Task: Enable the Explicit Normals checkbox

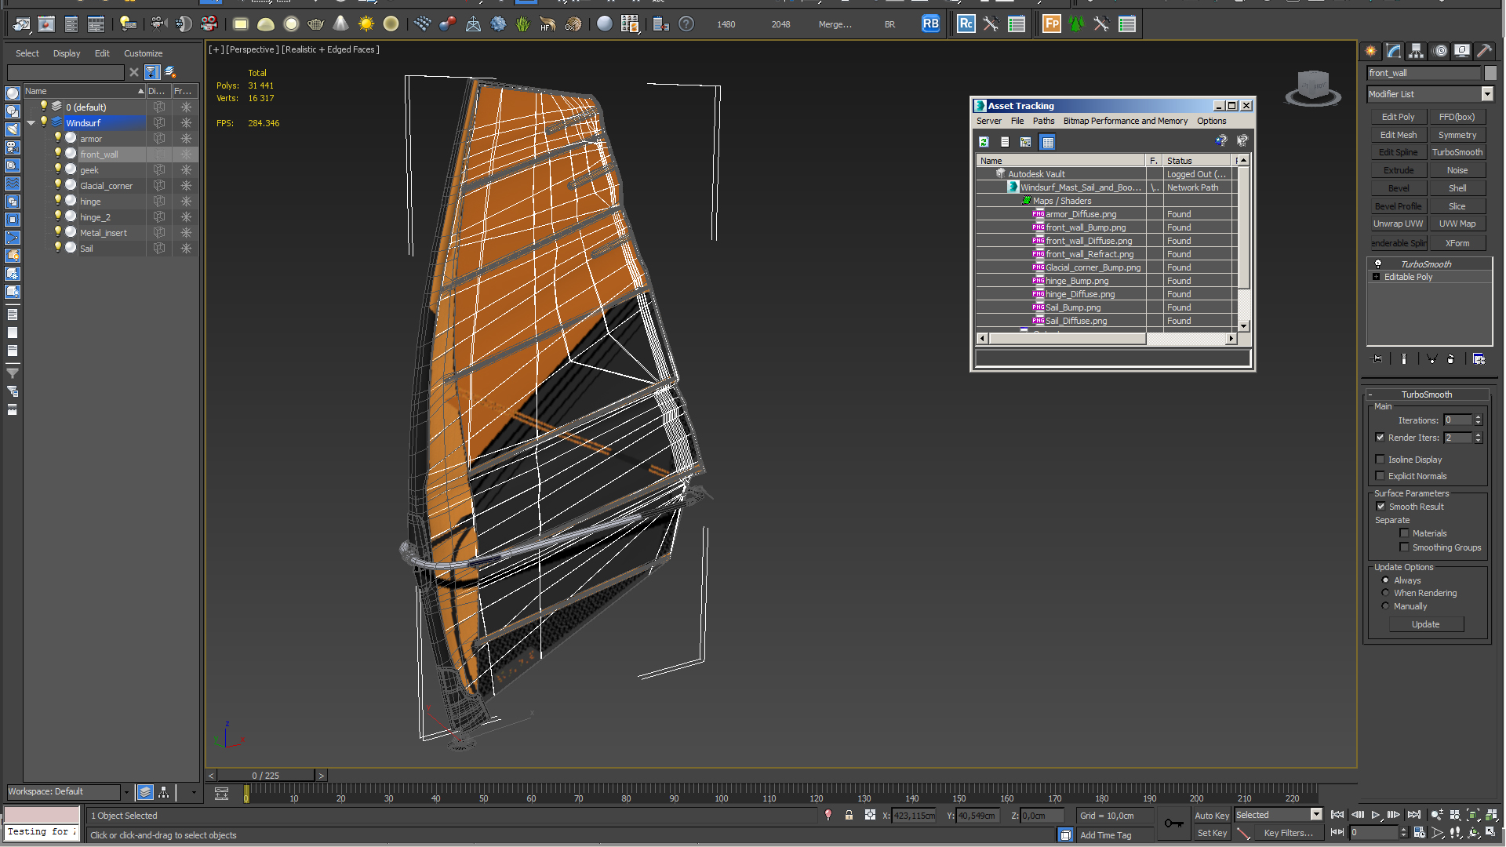Action: (x=1380, y=476)
